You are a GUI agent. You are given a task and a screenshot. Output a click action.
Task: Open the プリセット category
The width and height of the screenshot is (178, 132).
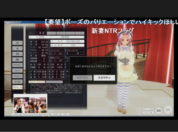[18, 76]
